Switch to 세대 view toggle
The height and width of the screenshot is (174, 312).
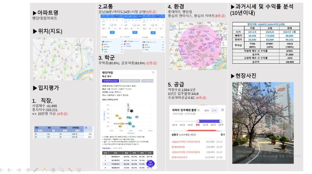click(206, 110)
